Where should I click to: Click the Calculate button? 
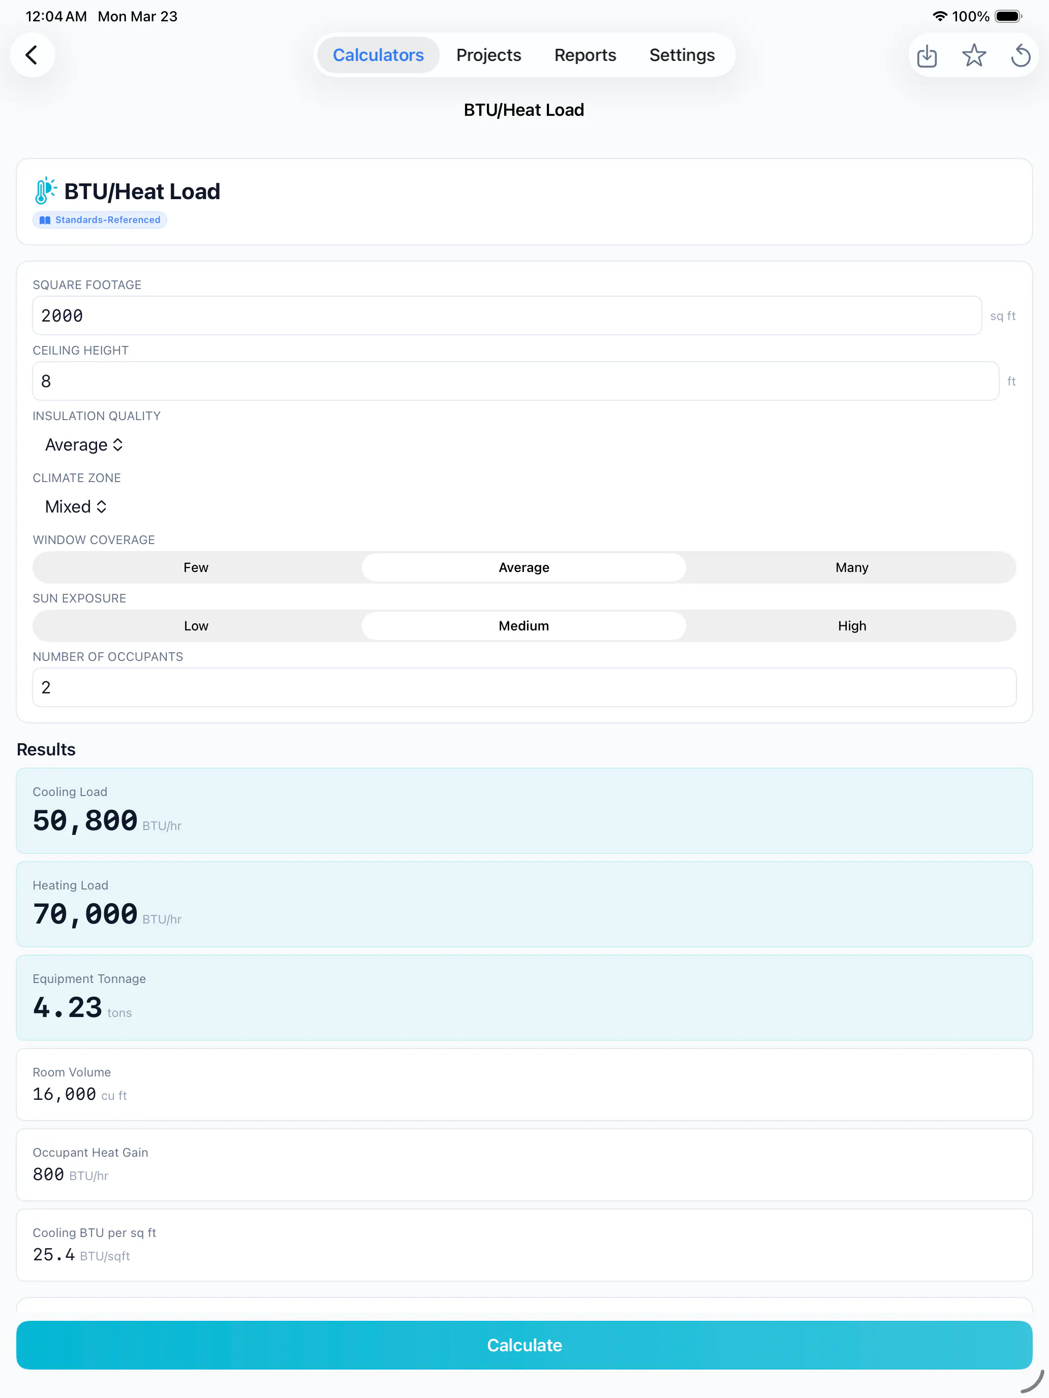click(x=524, y=1345)
